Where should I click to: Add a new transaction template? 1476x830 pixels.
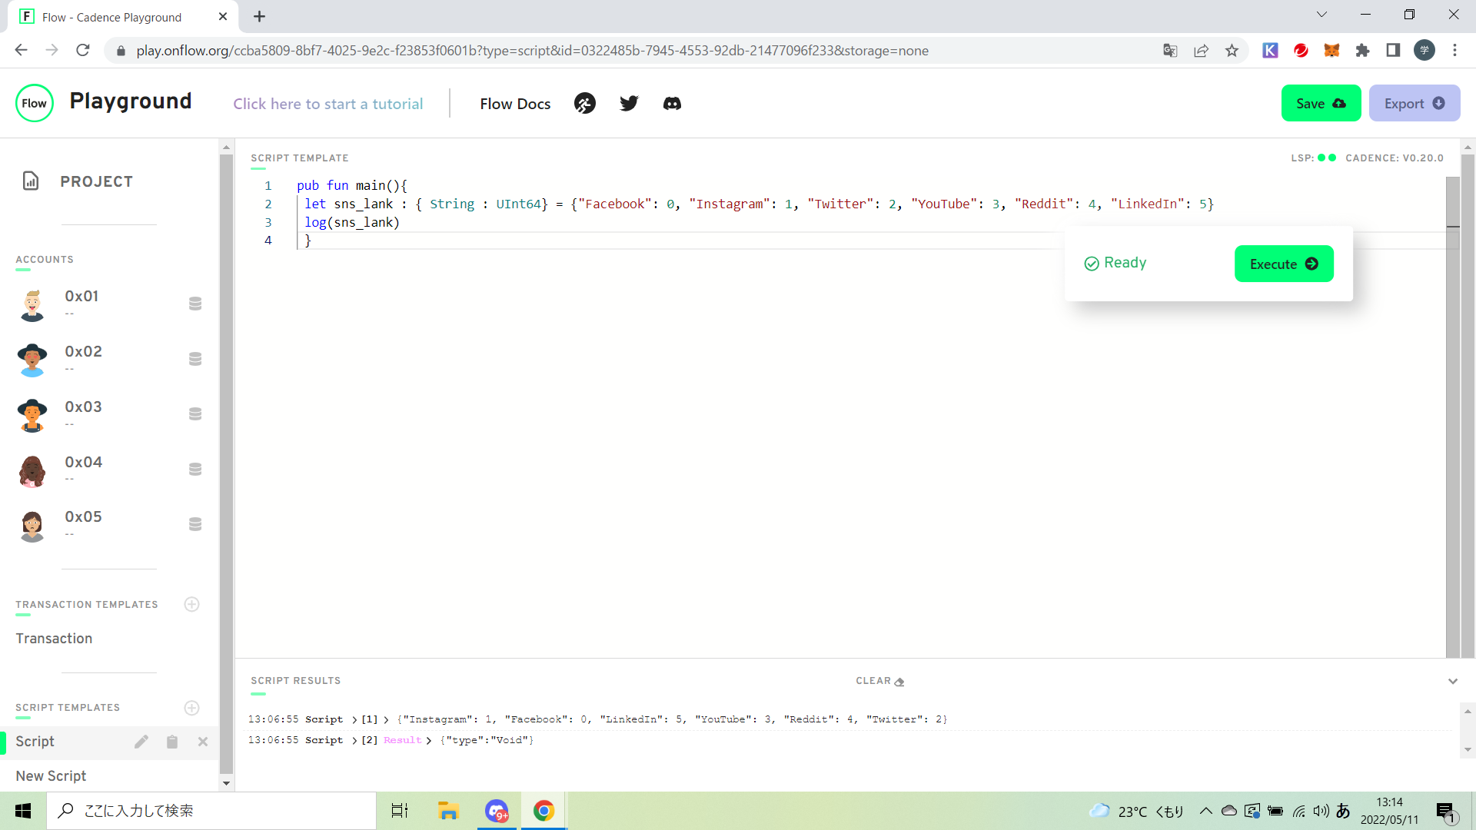coord(191,605)
